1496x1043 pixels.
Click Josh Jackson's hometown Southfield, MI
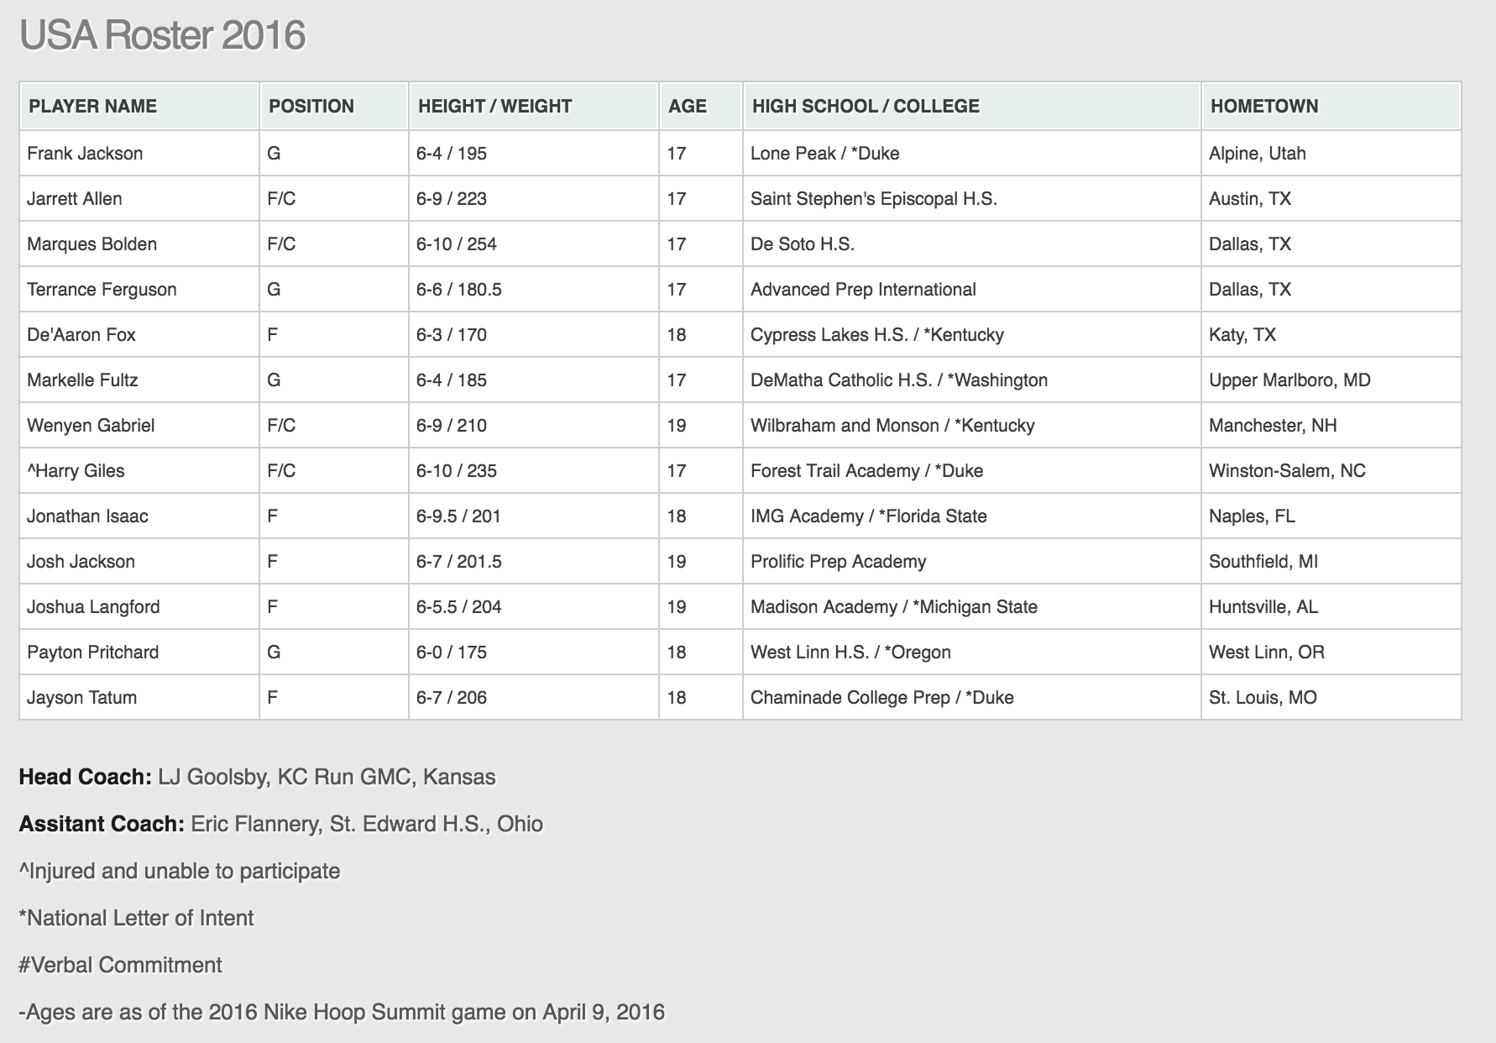[1263, 562]
